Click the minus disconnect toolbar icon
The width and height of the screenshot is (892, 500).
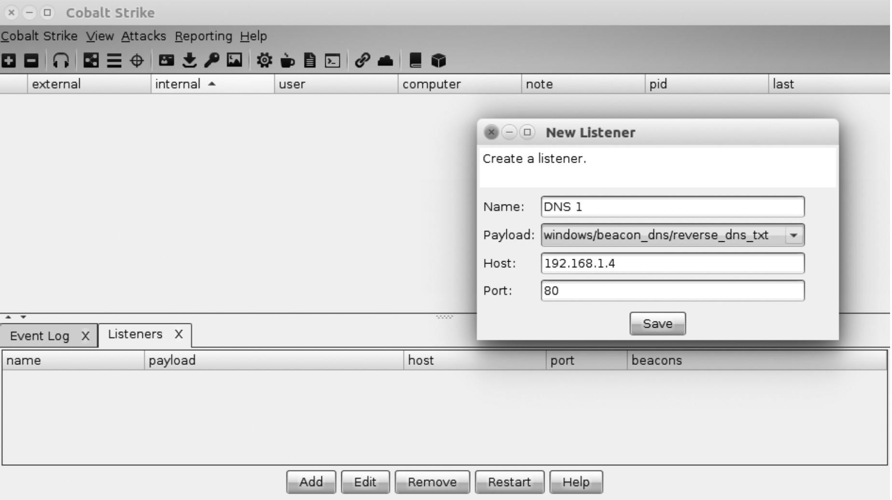click(31, 61)
